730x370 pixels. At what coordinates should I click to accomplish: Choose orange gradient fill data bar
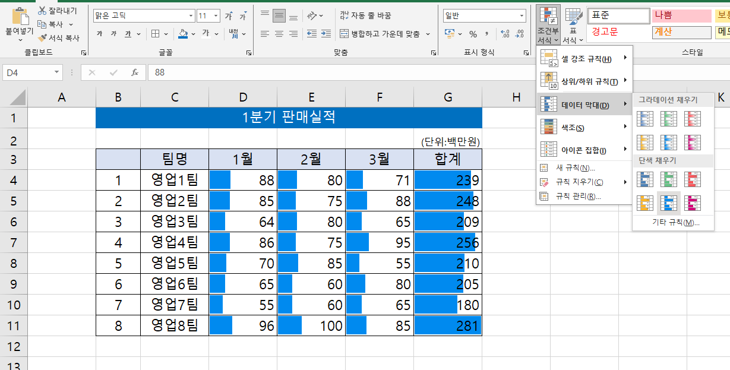[645, 142]
